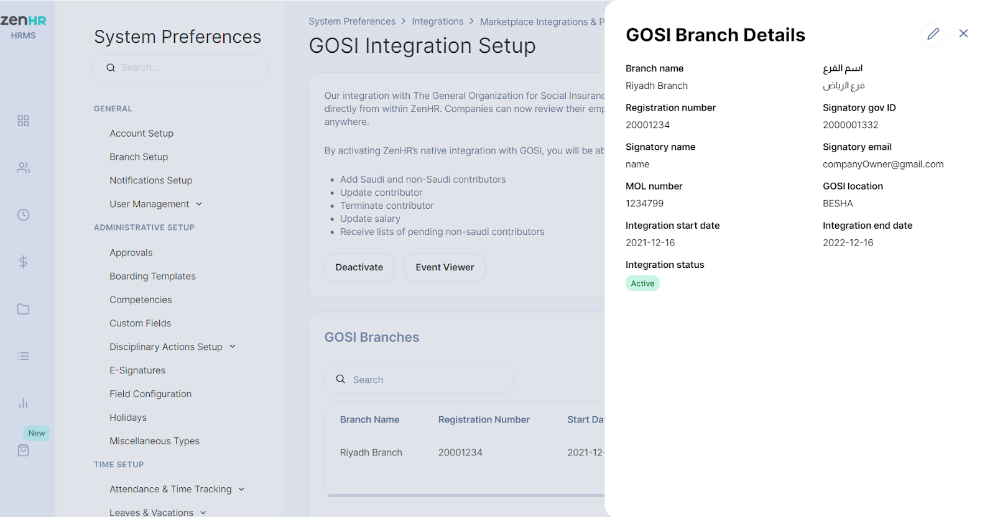
Task: Open Account Setup preferences
Action: (x=141, y=133)
